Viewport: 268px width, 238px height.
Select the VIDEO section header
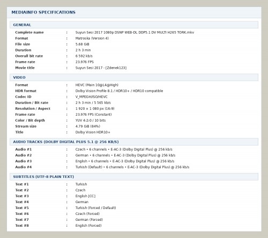coord(134,77)
